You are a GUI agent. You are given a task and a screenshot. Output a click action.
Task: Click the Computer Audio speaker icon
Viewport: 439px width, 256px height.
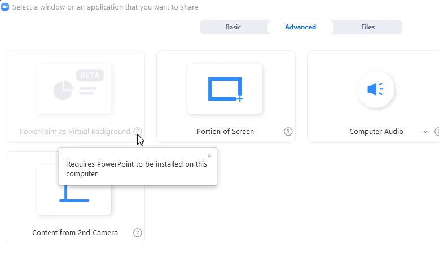[375, 89]
